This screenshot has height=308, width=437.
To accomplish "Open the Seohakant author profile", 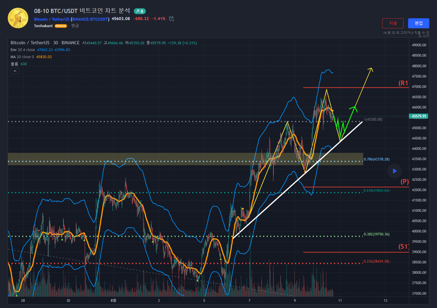I will coord(43,26).
